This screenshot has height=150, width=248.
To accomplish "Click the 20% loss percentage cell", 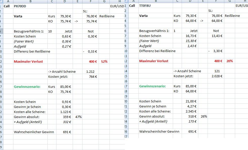I will (230, 61).
